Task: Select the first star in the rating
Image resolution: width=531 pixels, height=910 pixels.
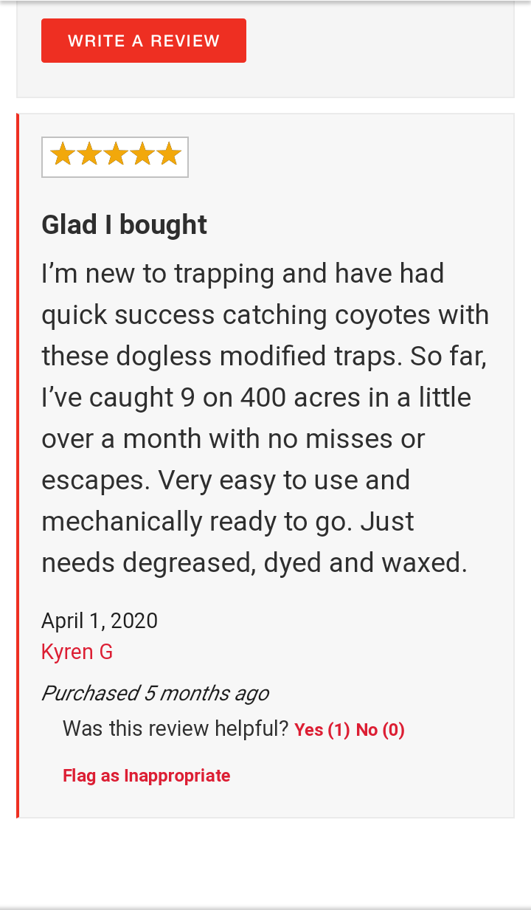Action: click(x=63, y=155)
